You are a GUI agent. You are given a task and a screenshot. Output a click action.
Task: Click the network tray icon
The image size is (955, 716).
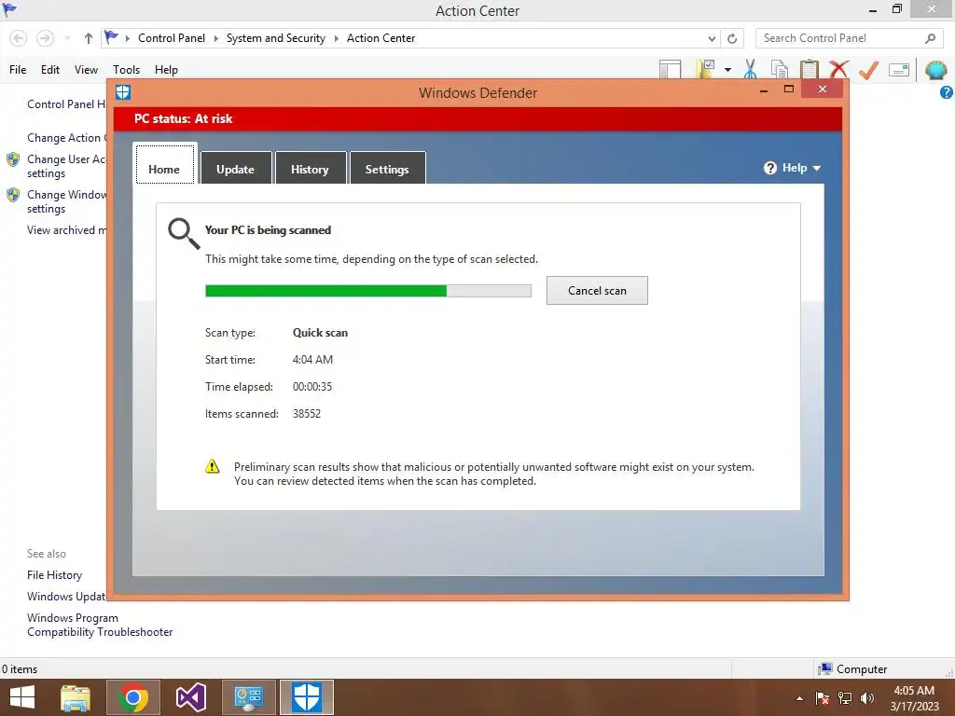point(845,698)
